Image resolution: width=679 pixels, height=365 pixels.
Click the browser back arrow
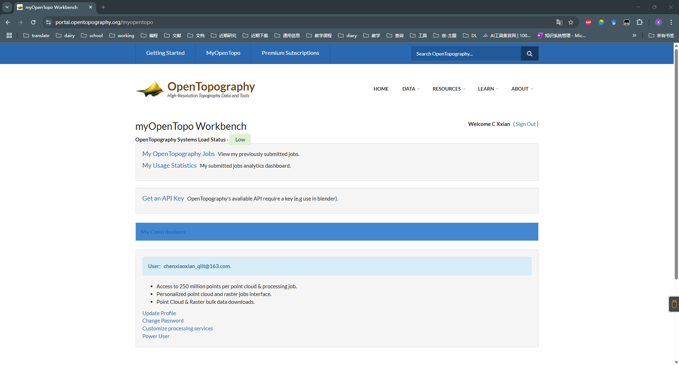8,22
